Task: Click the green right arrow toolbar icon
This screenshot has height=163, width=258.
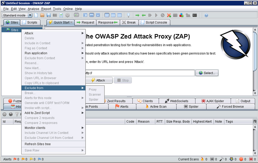Action: tap(137, 15)
